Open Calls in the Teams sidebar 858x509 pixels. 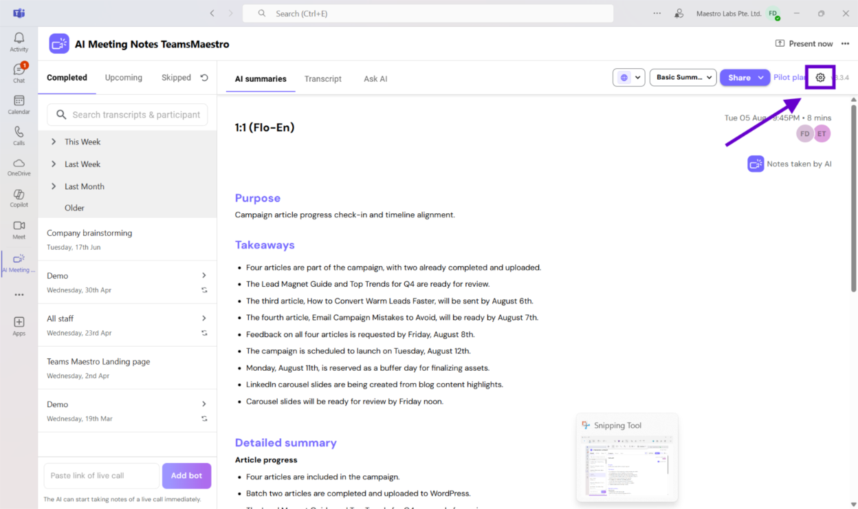pyautogui.click(x=19, y=136)
